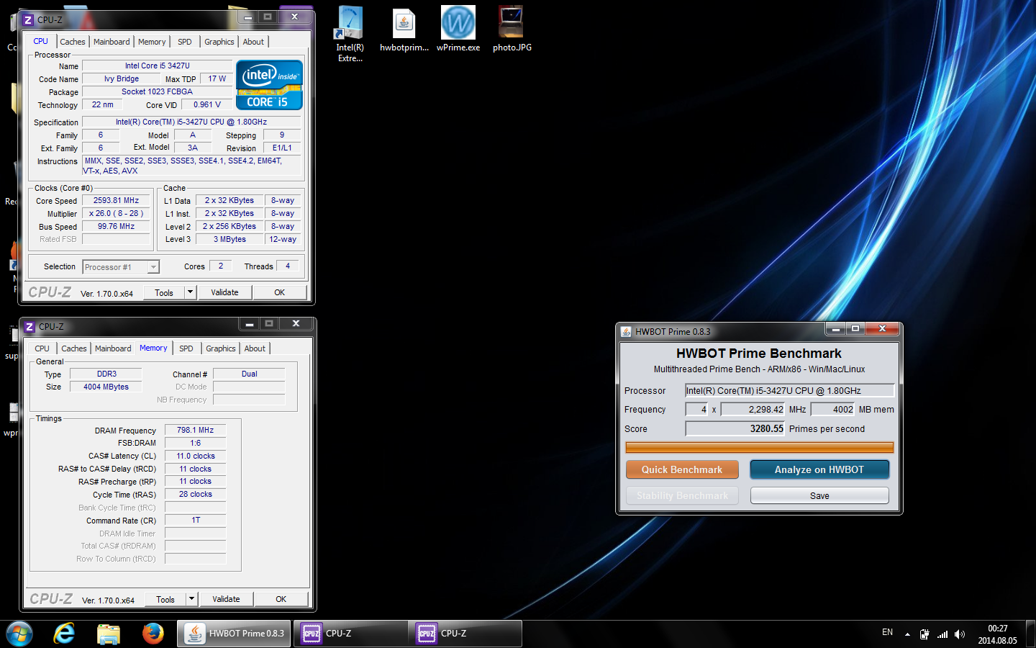
Task: Switch to Caches tab in lower CPU-Z window
Action: [74, 348]
